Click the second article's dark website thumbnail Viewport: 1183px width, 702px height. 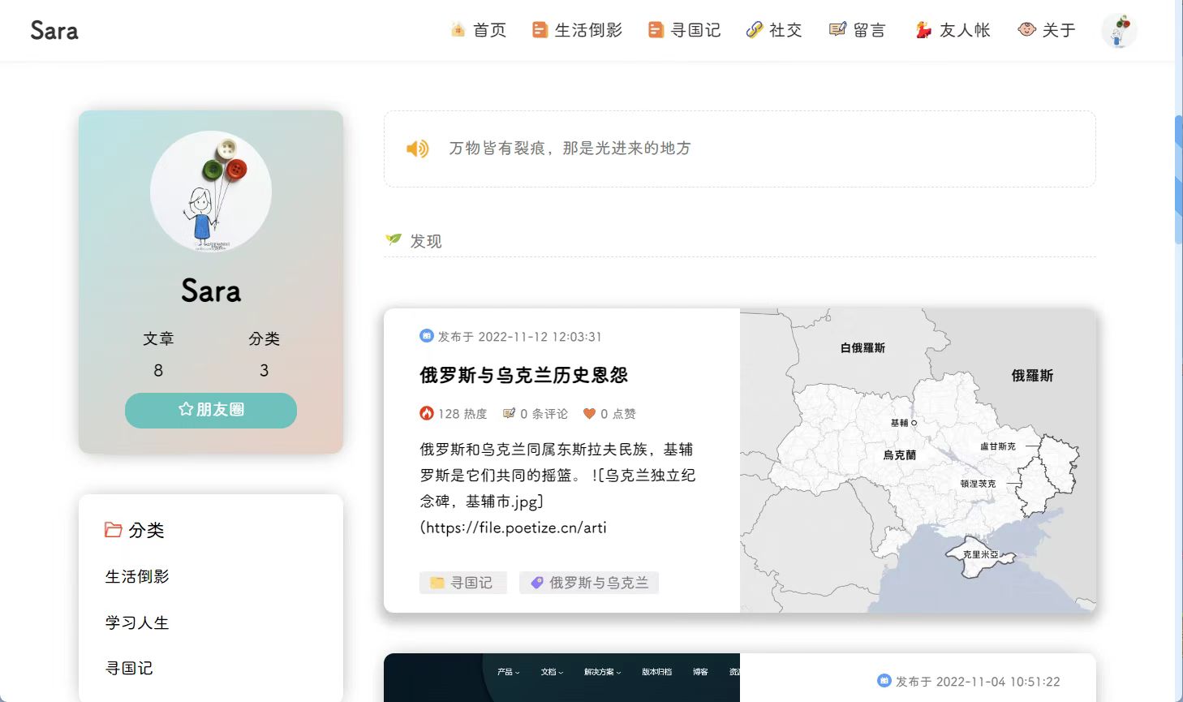(x=561, y=678)
